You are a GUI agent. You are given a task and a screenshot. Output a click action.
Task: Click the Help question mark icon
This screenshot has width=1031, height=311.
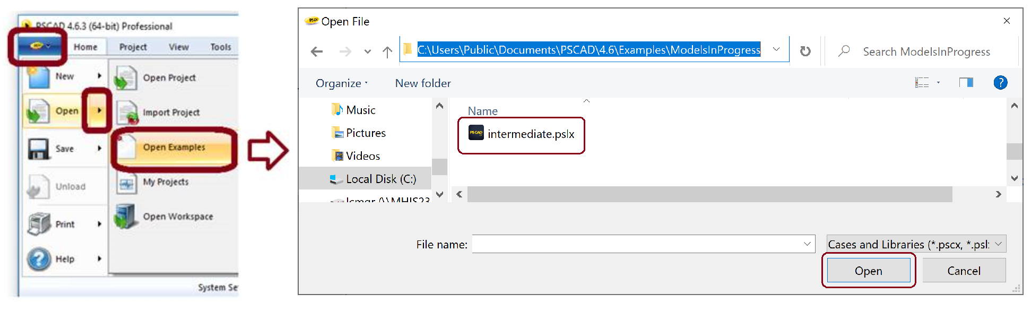pos(39,259)
